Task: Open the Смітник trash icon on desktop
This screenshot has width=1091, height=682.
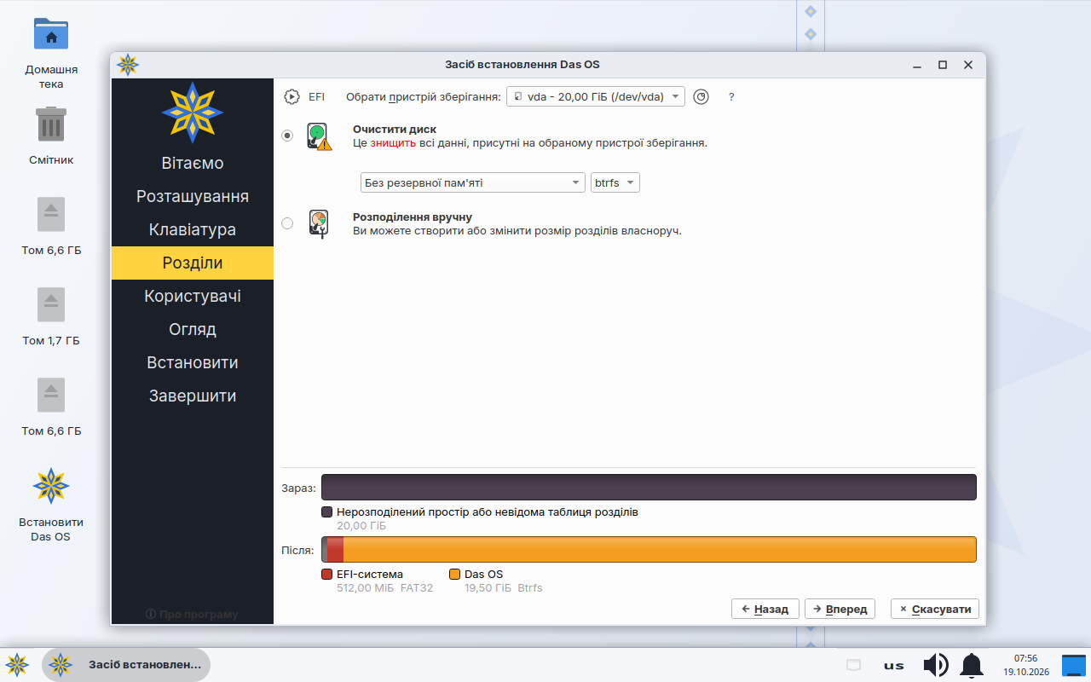Action: point(51,124)
